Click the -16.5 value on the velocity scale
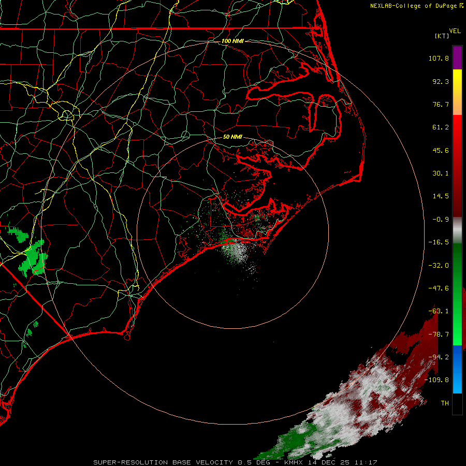This screenshot has width=466, height=466. 439,242
